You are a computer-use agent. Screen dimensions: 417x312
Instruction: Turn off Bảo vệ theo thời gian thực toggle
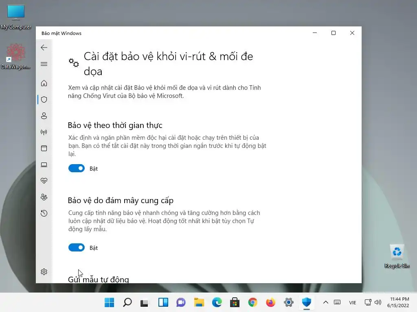tap(76, 168)
